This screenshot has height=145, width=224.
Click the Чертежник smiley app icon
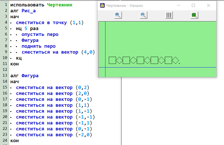102,5
